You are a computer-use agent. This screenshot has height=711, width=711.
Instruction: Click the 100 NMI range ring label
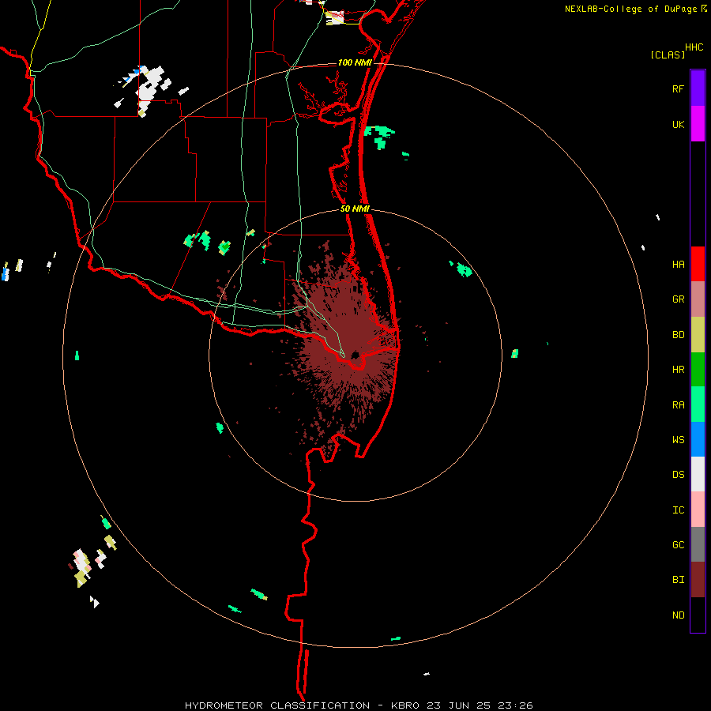click(355, 62)
